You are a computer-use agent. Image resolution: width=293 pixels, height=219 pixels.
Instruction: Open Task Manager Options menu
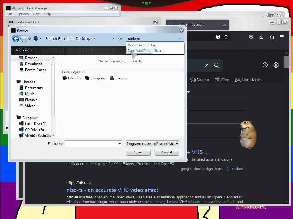point(23,14)
